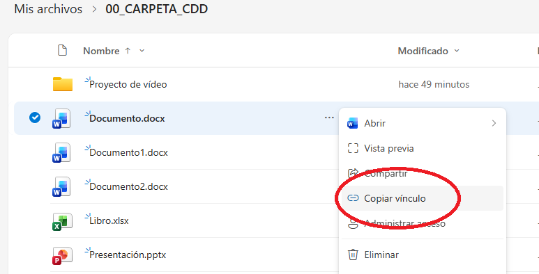Image resolution: width=539 pixels, height=274 pixels.
Task: Click the Documento2.docx file name
Action: click(128, 186)
